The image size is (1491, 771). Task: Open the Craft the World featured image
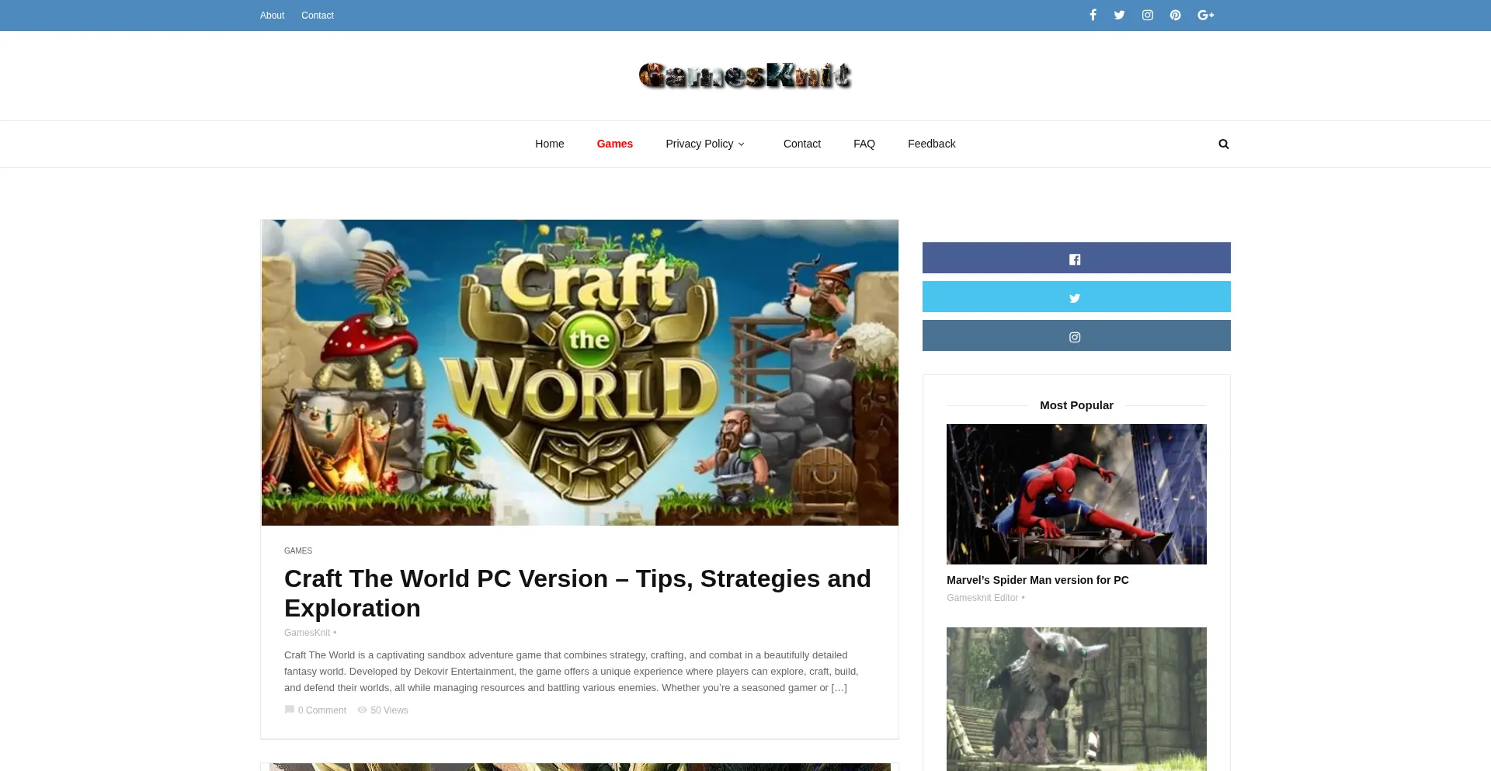click(x=580, y=373)
